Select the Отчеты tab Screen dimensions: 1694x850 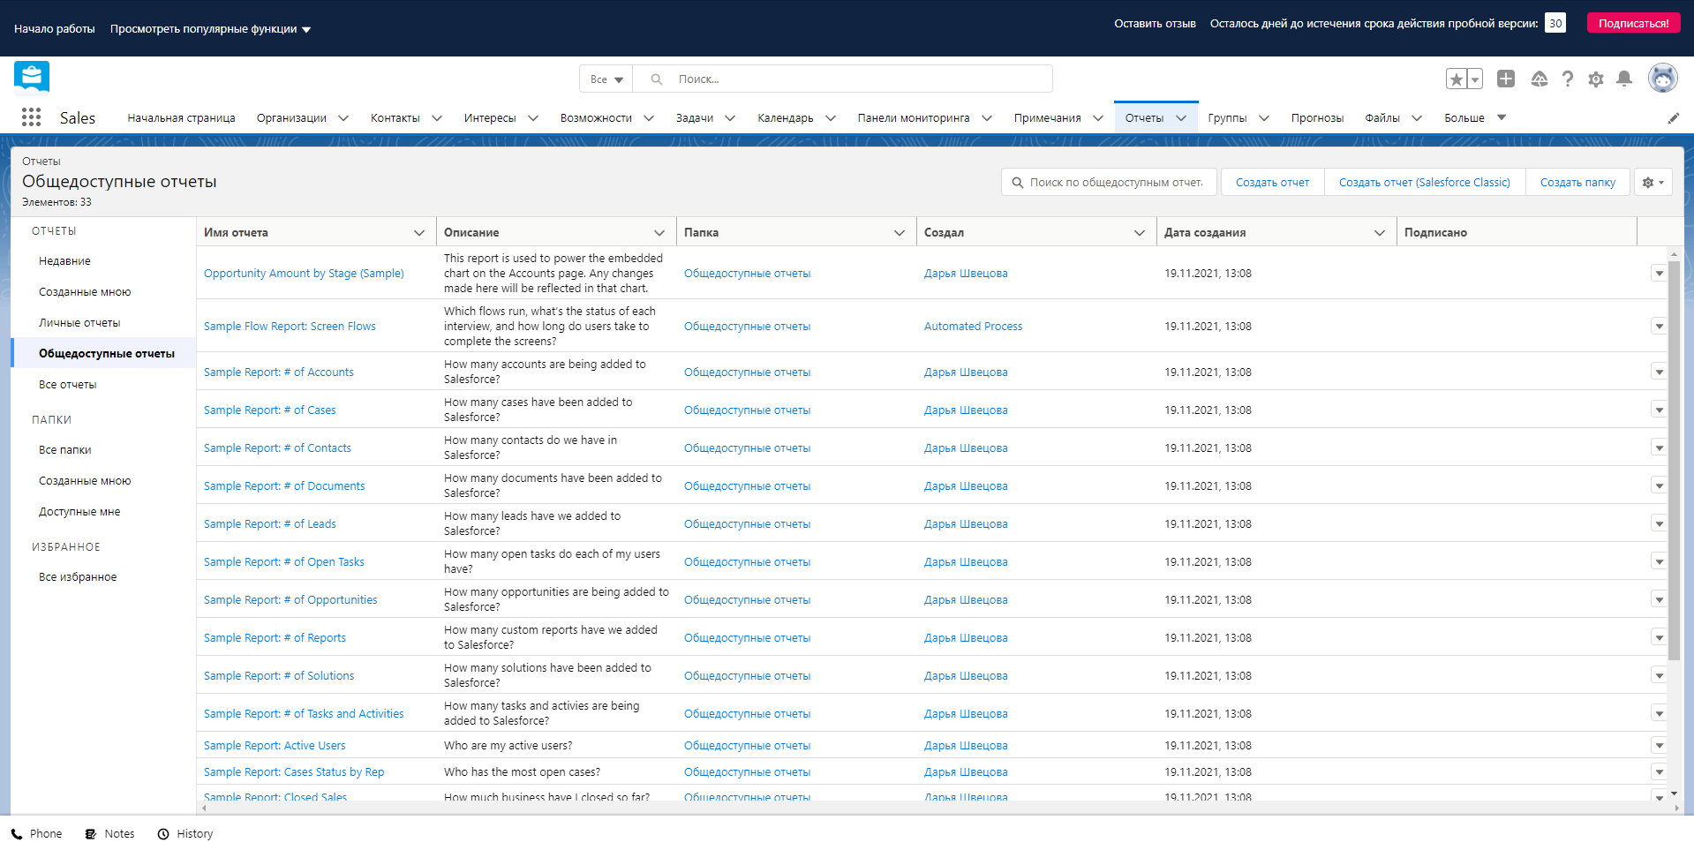[x=1144, y=118]
